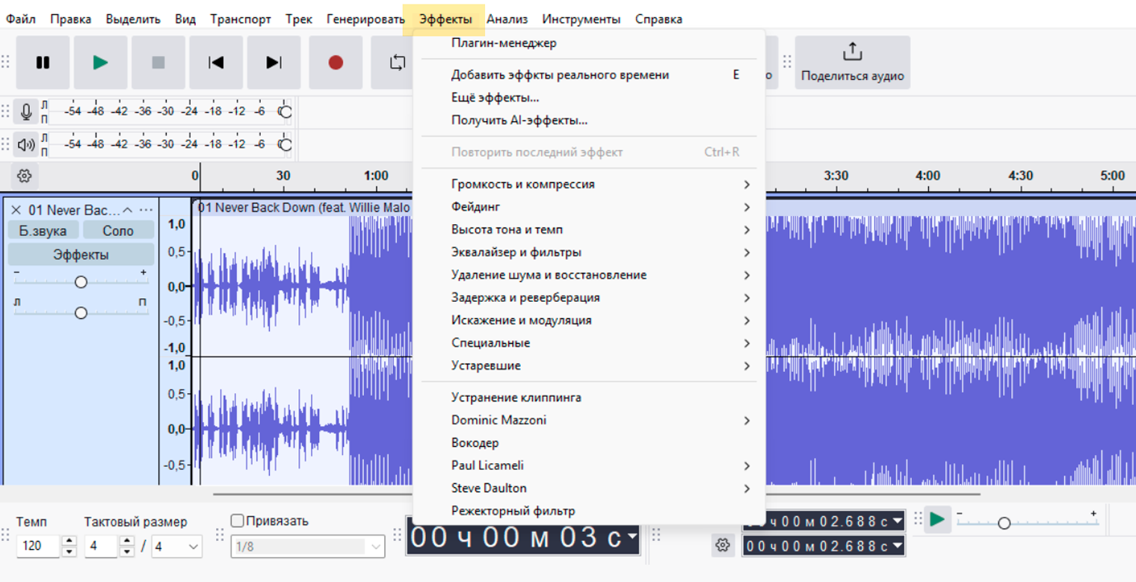Image resolution: width=1136 pixels, height=582 pixels.
Task: Close the track 01 Never Back Down
Action: (16, 210)
